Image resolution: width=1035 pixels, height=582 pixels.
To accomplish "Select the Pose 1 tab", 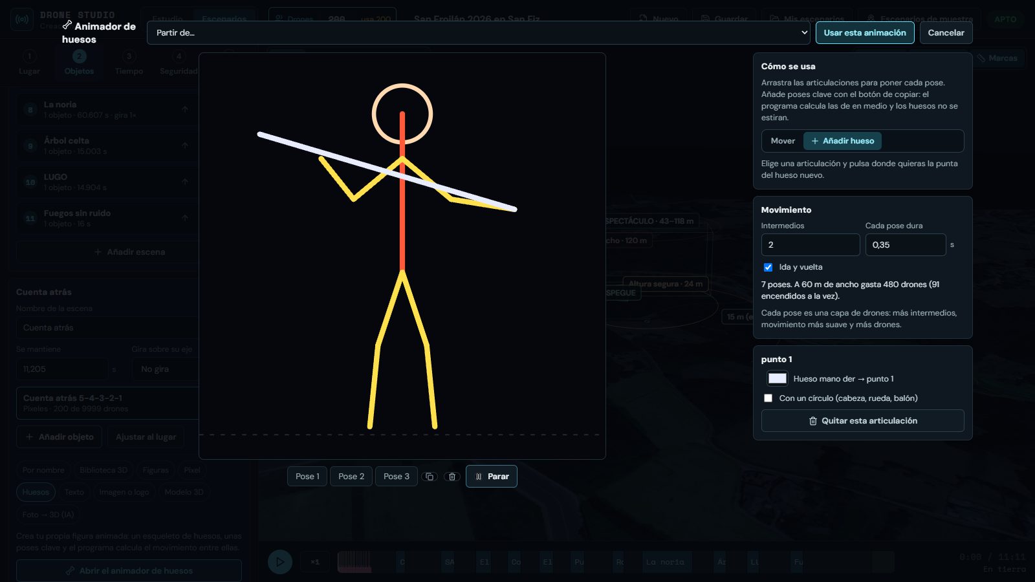I will 307,477.
